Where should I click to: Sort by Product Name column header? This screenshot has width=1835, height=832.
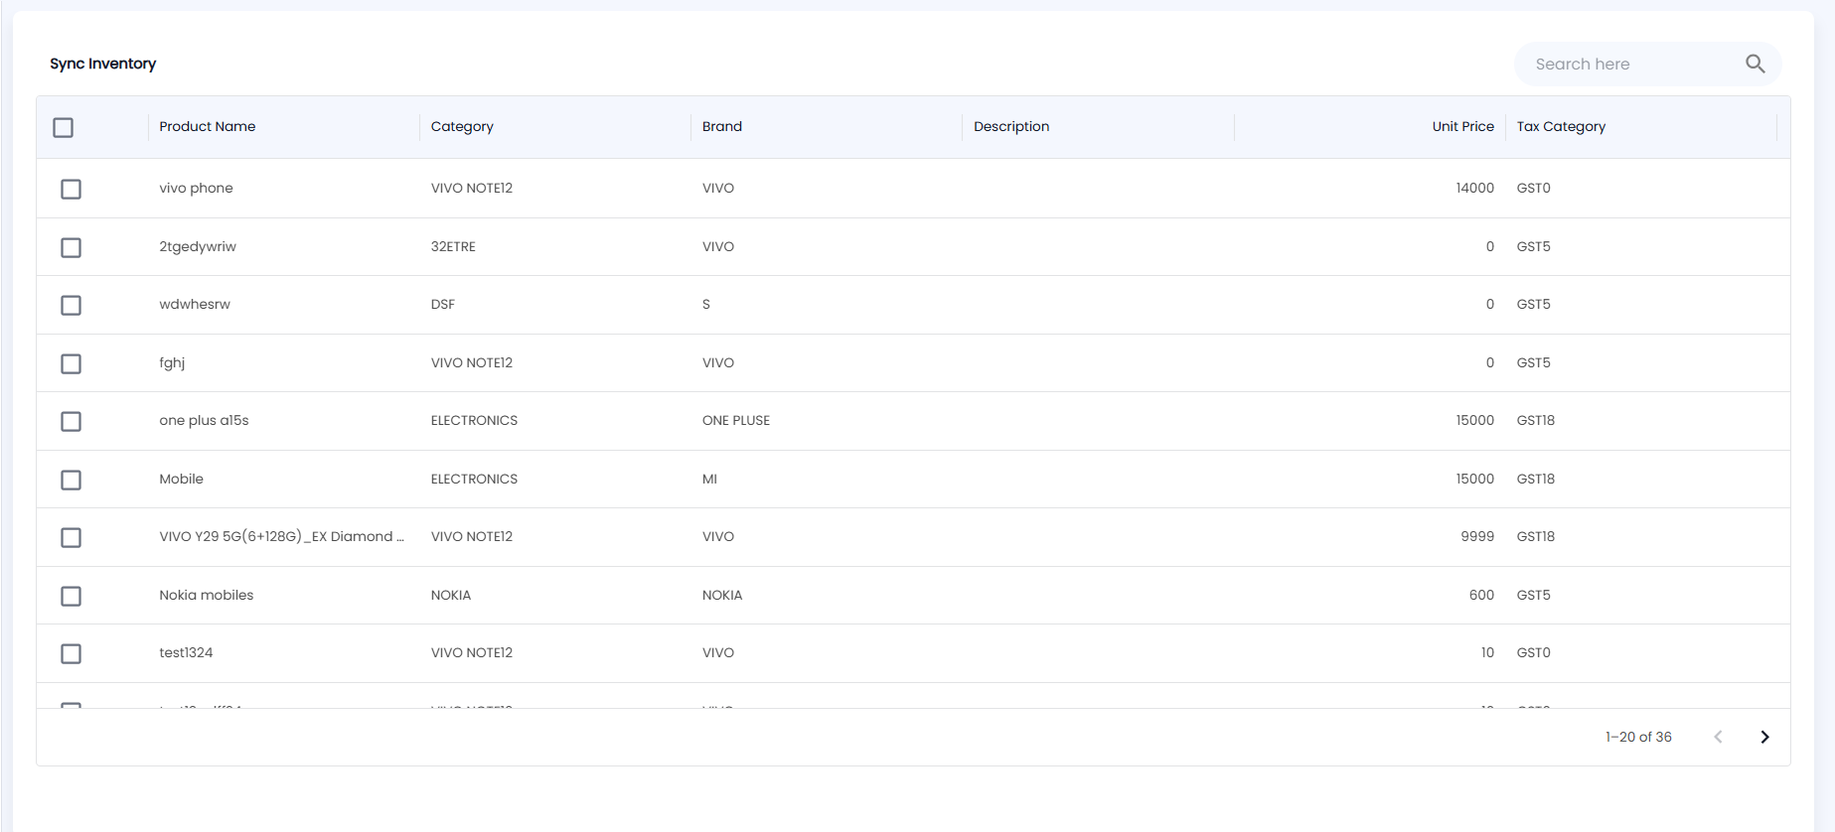208,126
